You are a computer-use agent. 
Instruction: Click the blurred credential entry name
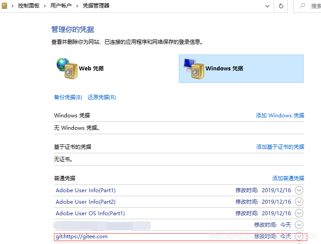point(102,225)
